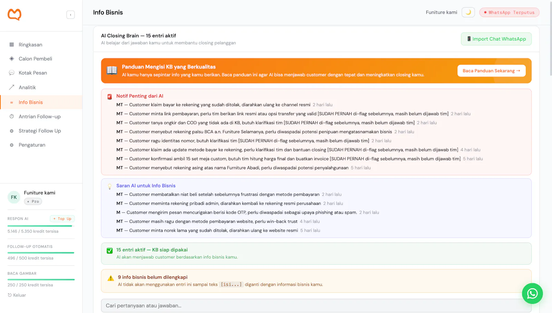Click the Saran AI untuk Info Bisnis heading
This screenshot has width=552, height=313.
pos(146,185)
